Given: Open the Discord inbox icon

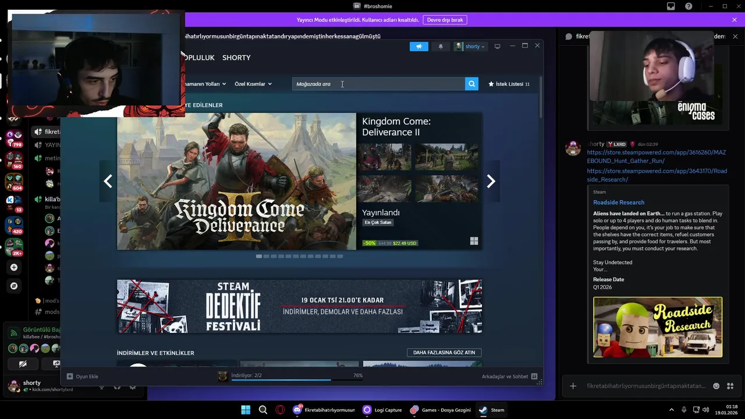Looking at the screenshot, I should point(671,6).
